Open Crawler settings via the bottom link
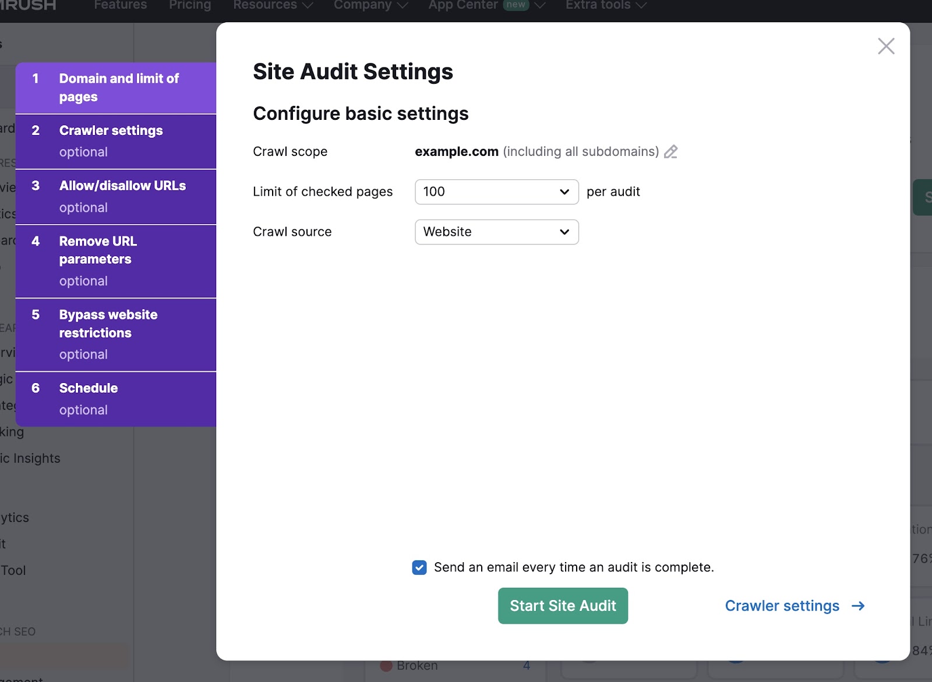This screenshot has height=682, width=932. tap(781, 606)
